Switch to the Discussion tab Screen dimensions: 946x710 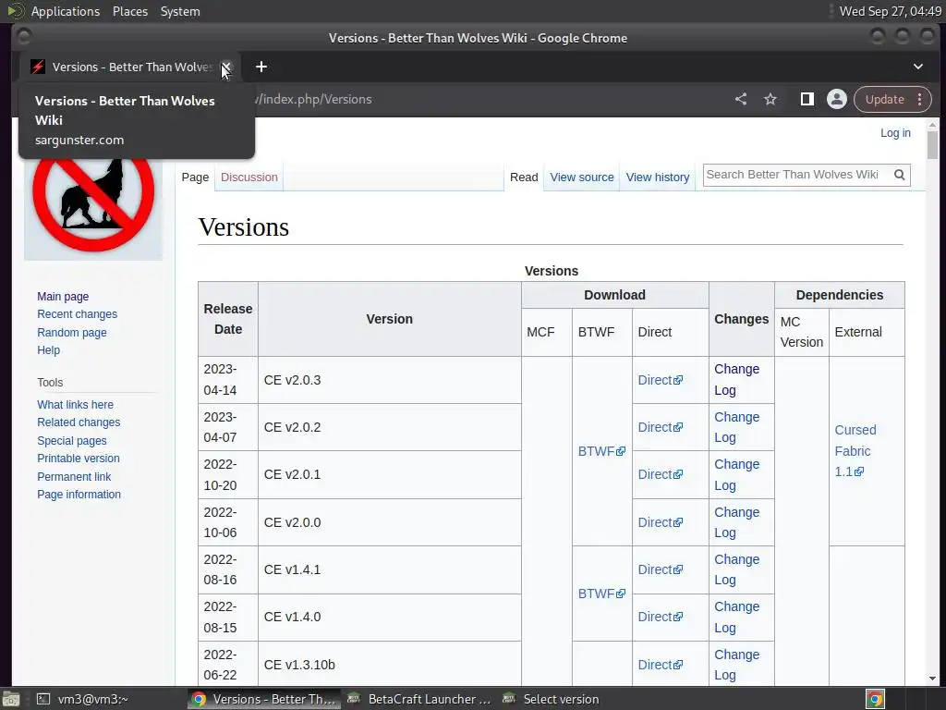click(x=249, y=177)
